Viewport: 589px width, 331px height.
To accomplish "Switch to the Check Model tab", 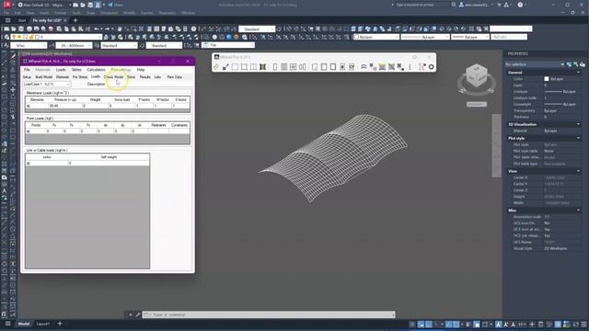I will click(113, 77).
